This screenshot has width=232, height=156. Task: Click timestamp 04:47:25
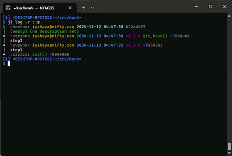coord(113,45)
